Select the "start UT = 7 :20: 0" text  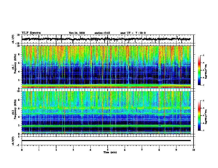tap(133, 33)
